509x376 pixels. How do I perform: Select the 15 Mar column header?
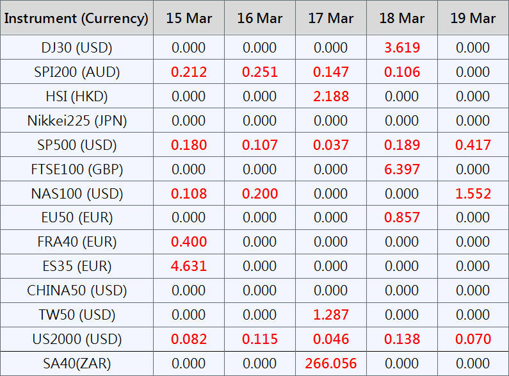189,18
